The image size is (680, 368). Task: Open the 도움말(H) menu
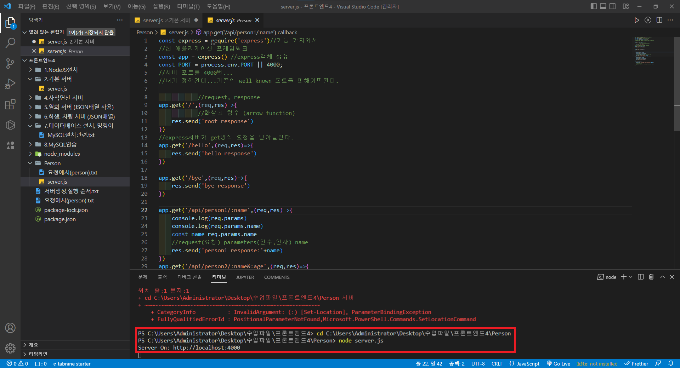pyautogui.click(x=219, y=6)
